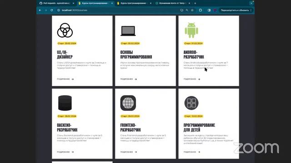Viewport: 291px width, 163px height.
Task: Click the yellow start date badge on Backend-разработчик card
Action: pos(67,116)
